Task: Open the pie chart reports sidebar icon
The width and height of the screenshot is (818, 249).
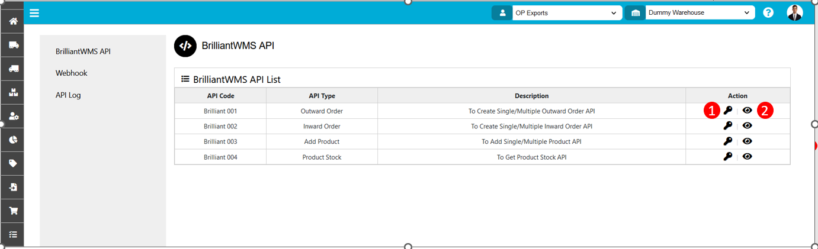Action: (13, 140)
